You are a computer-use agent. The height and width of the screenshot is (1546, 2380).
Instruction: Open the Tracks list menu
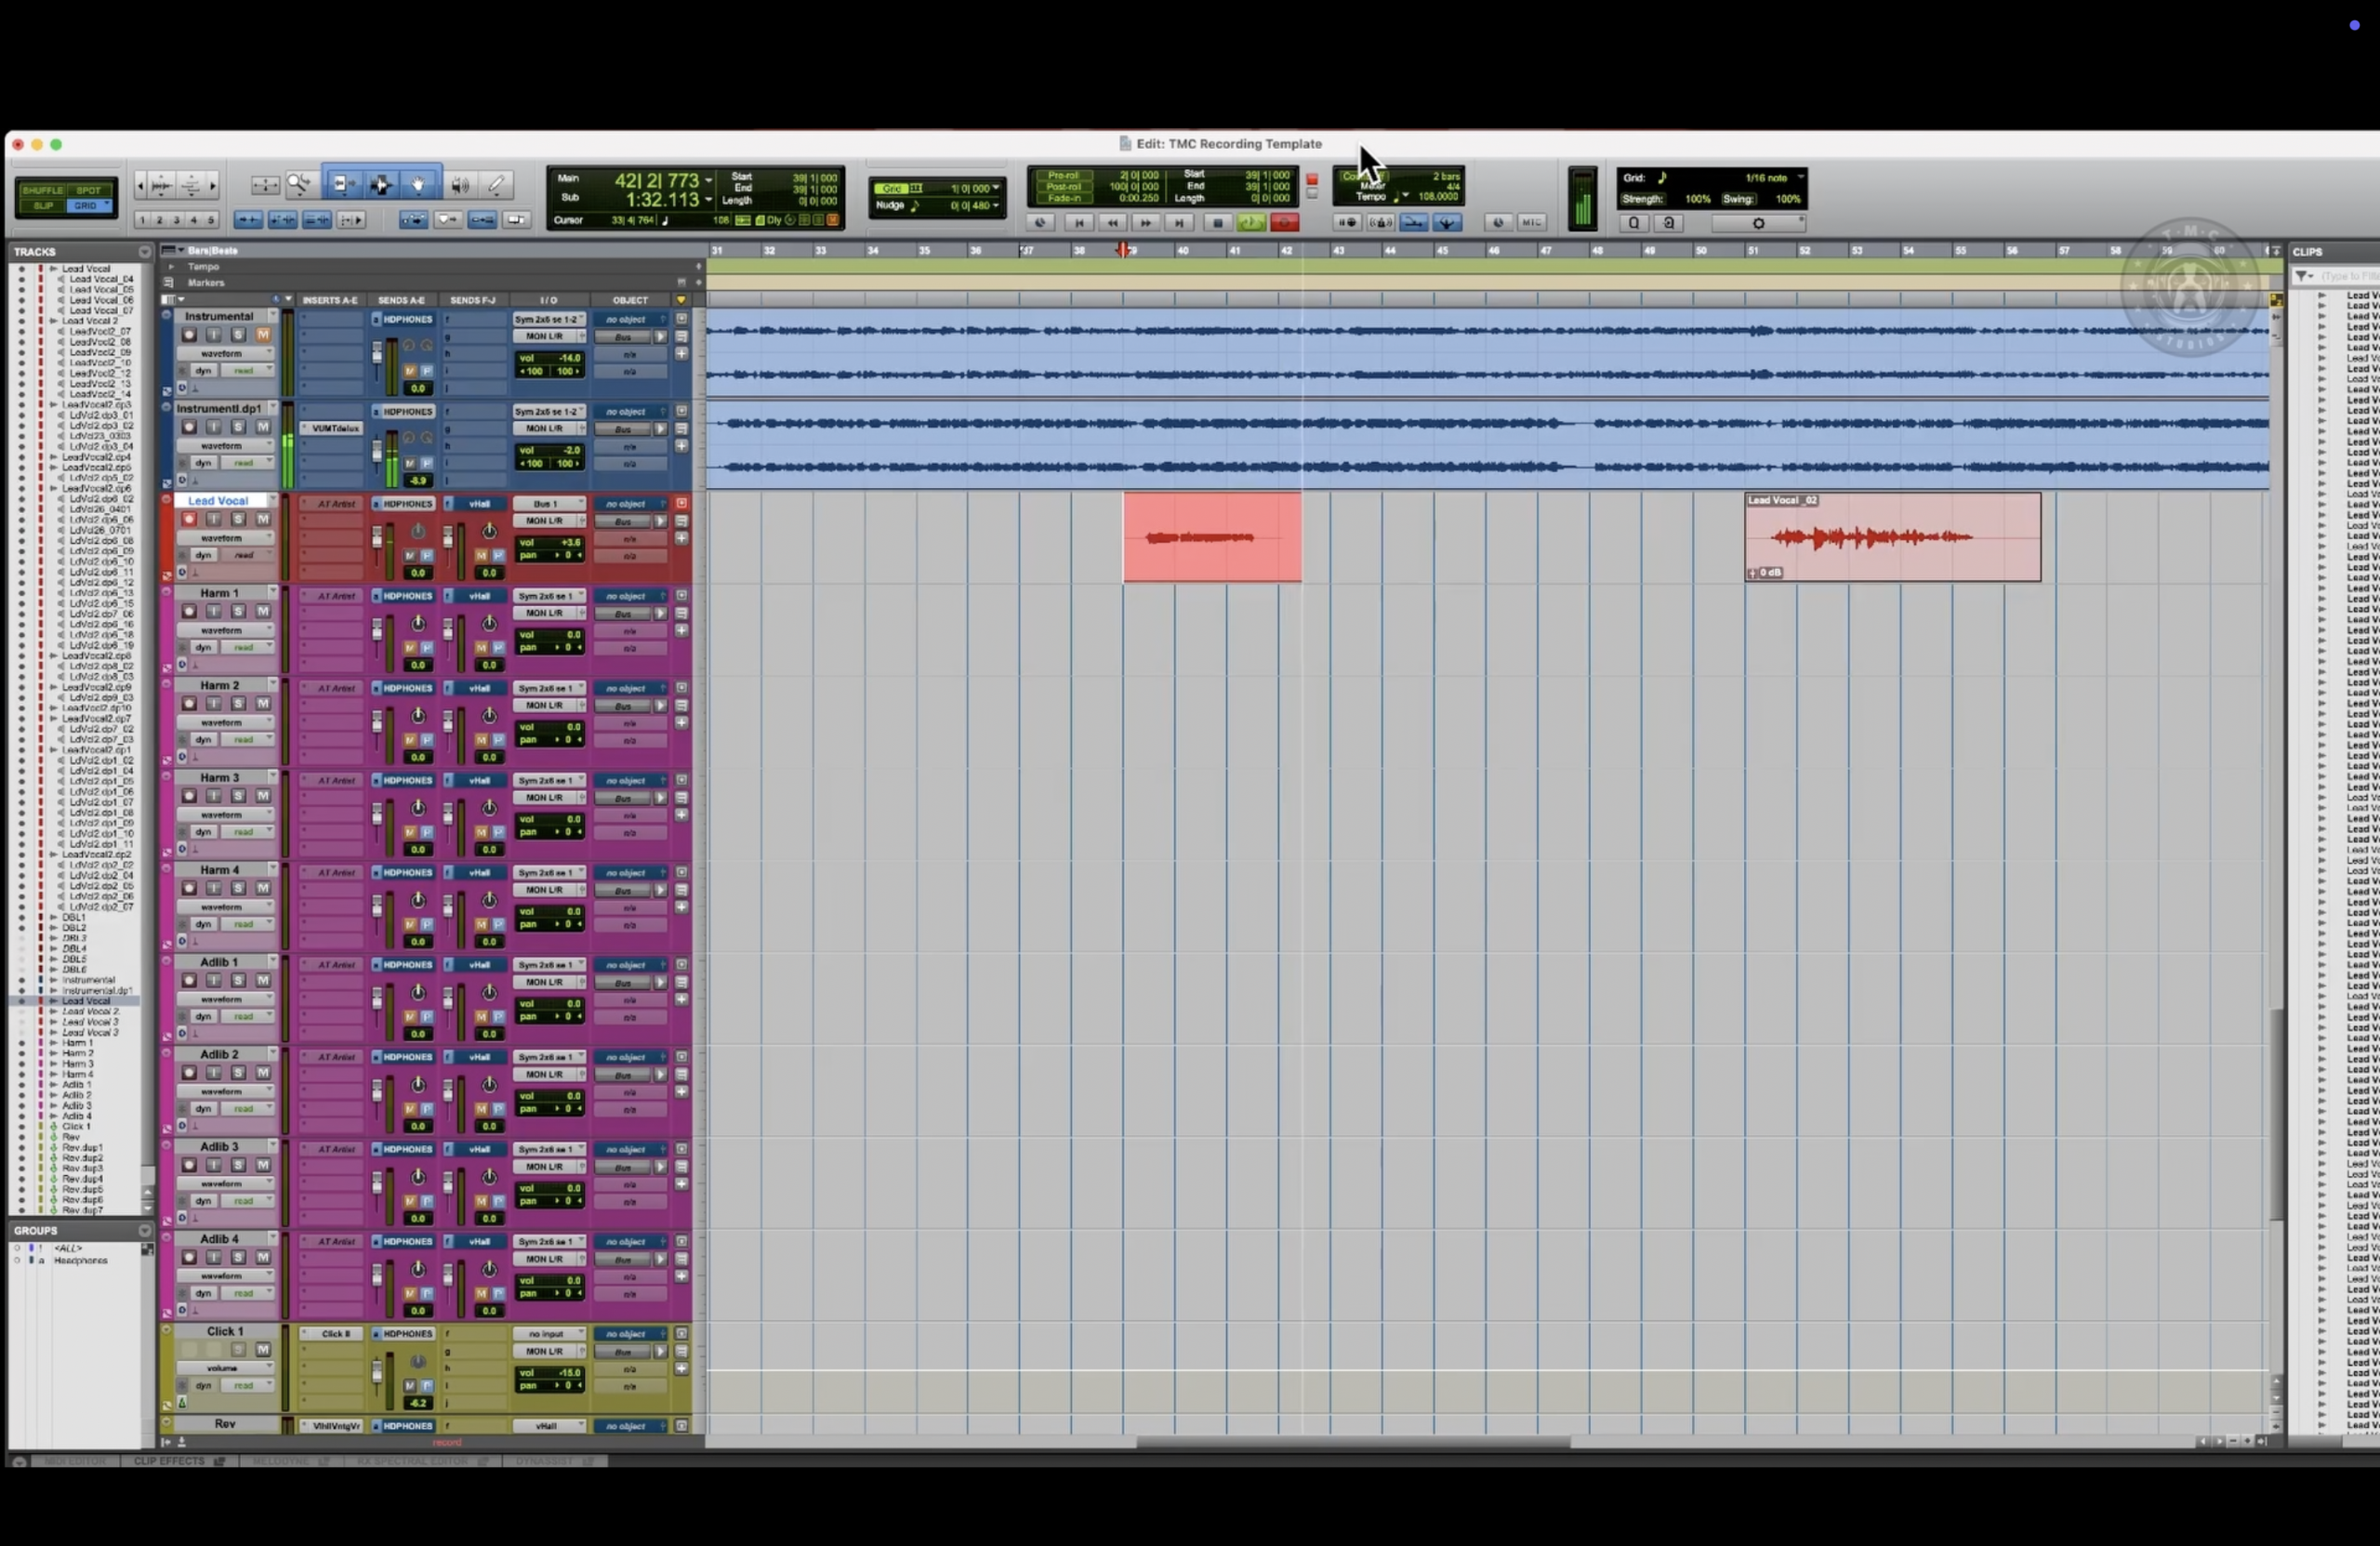[x=144, y=251]
